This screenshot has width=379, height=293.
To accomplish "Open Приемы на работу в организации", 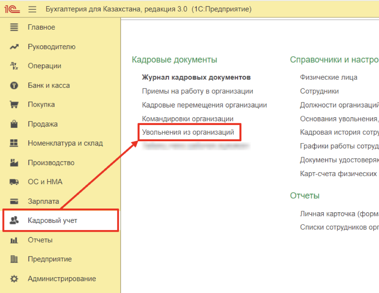I will pyautogui.click(x=197, y=91).
